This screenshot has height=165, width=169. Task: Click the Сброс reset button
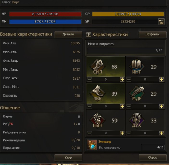click(152, 158)
